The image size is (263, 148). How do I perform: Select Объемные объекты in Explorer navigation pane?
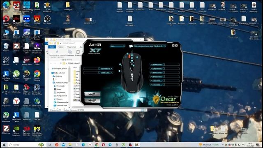click(61, 102)
